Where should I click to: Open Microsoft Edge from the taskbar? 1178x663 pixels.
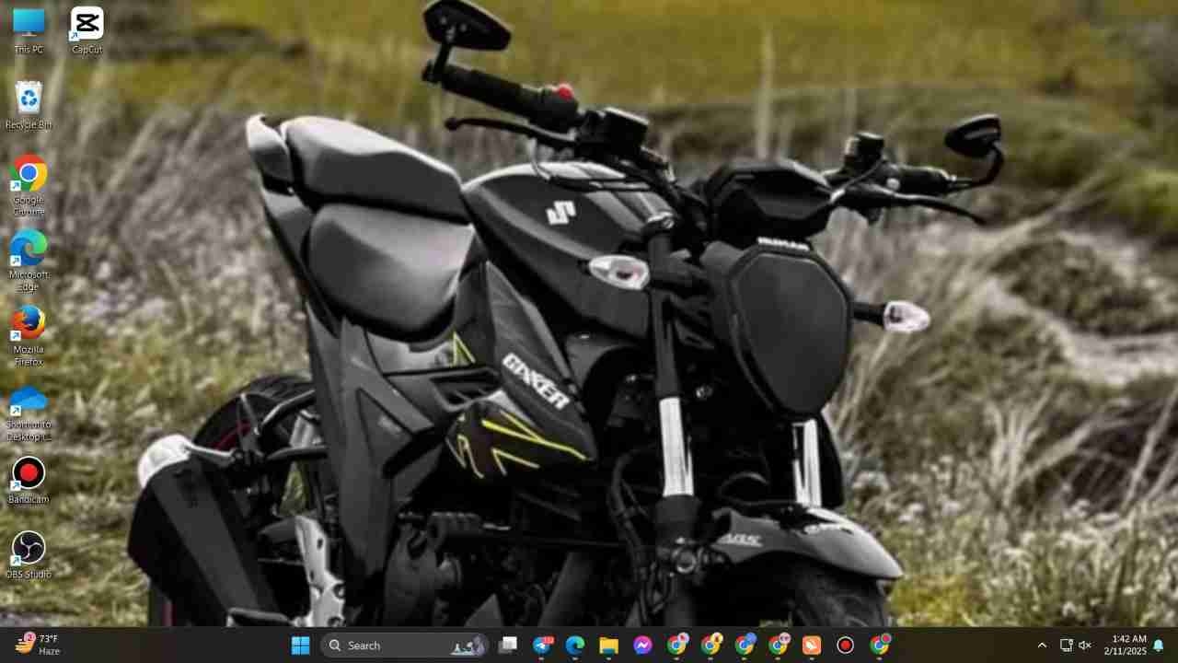(x=575, y=646)
